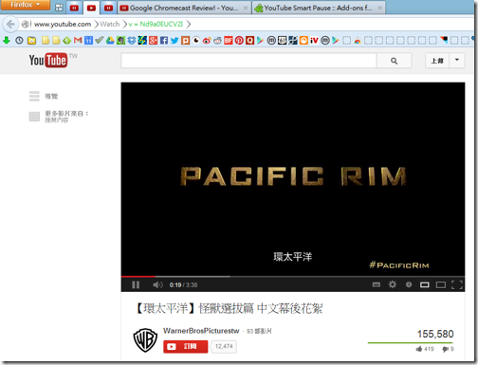Open the video settings gear
The width and height of the screenshot is (478, 365).
point(393,284)
